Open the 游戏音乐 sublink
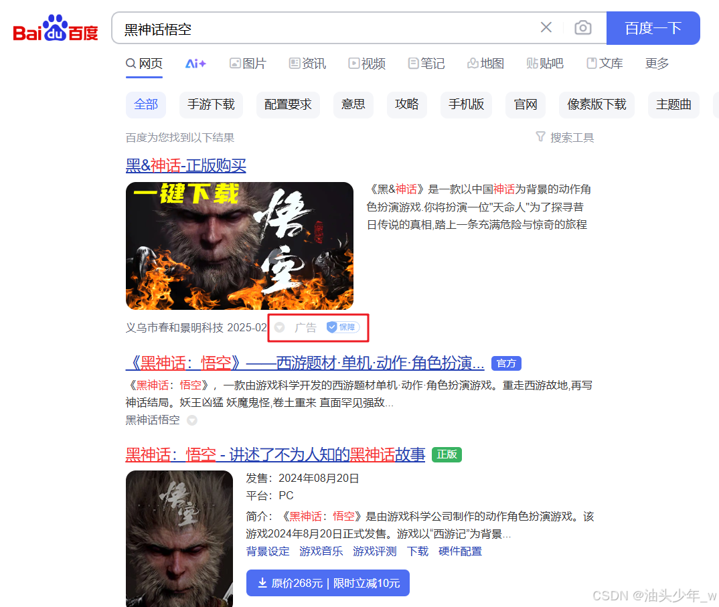The image size is (719, 607). pos(321,551)
